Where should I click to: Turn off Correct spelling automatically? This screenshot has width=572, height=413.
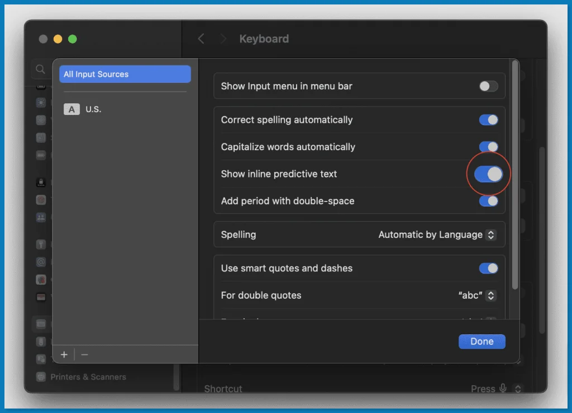tap(488, 120)
